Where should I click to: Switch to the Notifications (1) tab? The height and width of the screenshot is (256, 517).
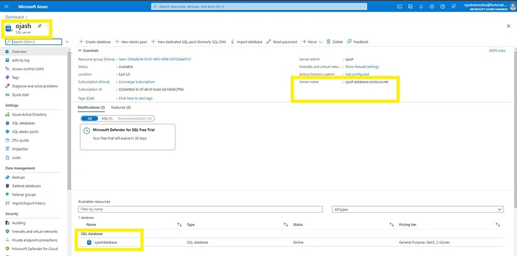pos(91,108)
